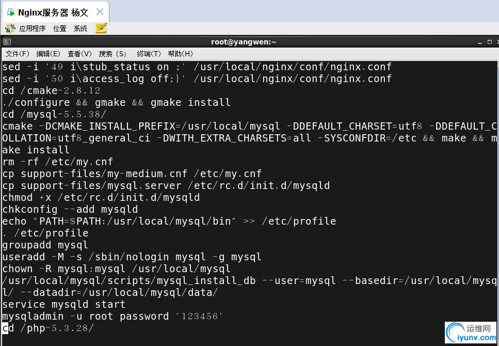This screenshot has height=346, width=499.
Task: Click the line 'sed -i '49 i\stub_status on'
Action: 197,67
